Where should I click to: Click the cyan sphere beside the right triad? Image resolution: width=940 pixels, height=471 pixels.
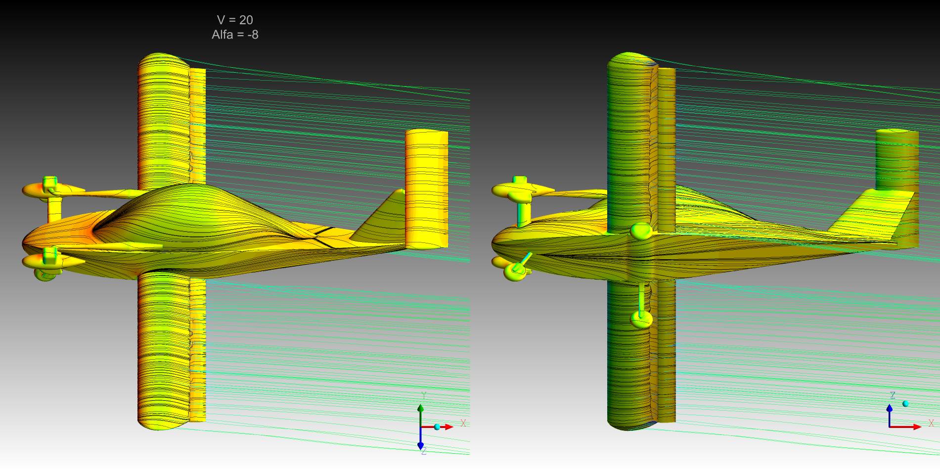pos(905,404)
